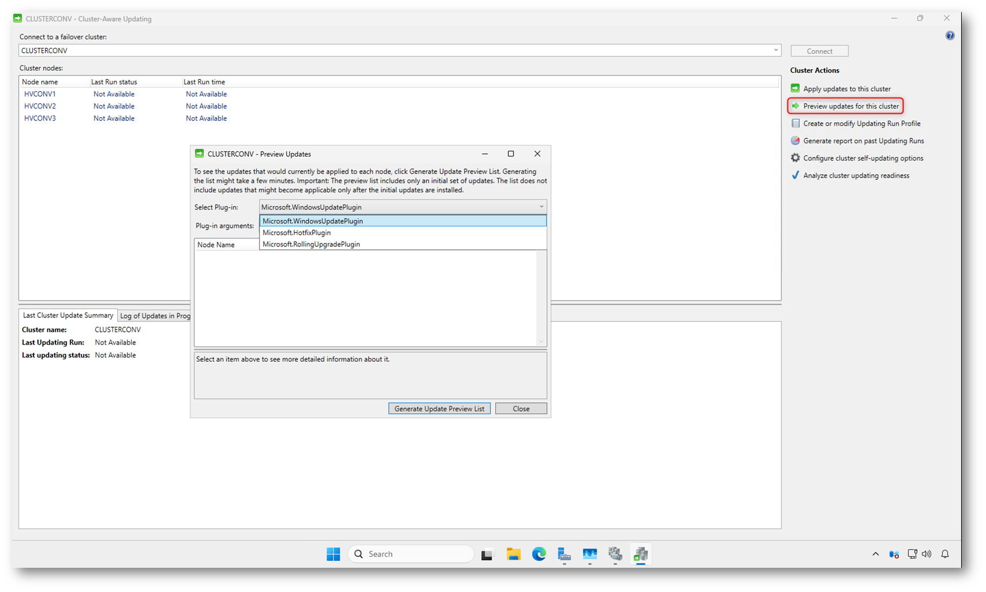The height and width of the screenshot is (592, 986).
Task: Open Microsoft Edge from the taskbar
Action: pos(539,554)
